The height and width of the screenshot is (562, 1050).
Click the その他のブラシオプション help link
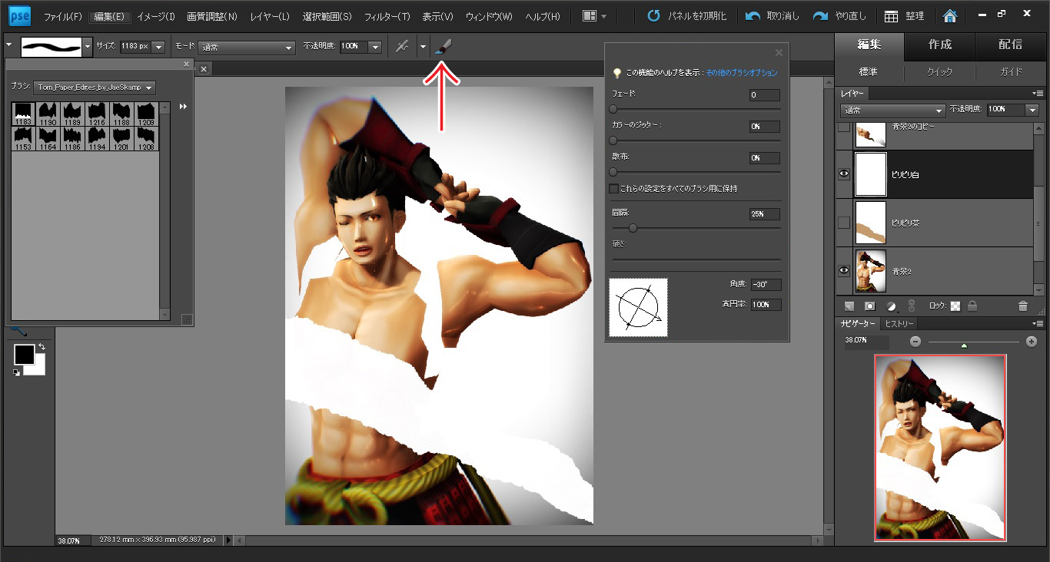click(741, 73)
